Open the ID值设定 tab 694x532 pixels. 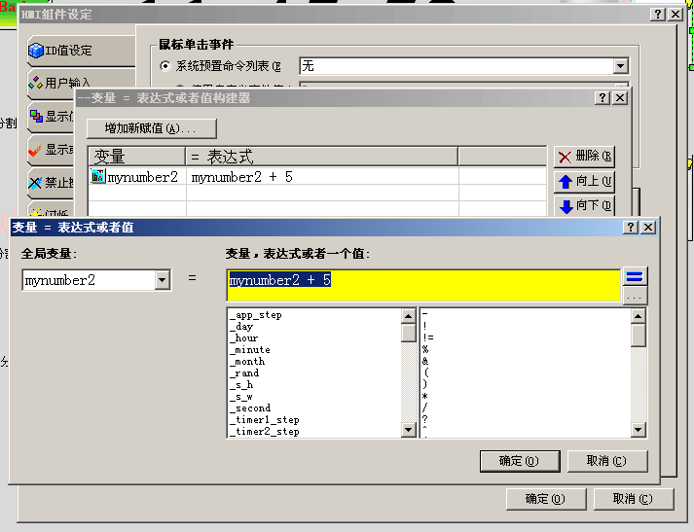66,51
